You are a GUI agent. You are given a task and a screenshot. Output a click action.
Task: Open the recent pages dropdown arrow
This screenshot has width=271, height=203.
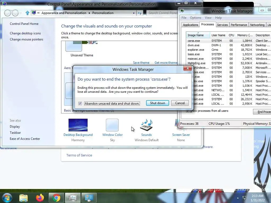[x=21, y=13]
